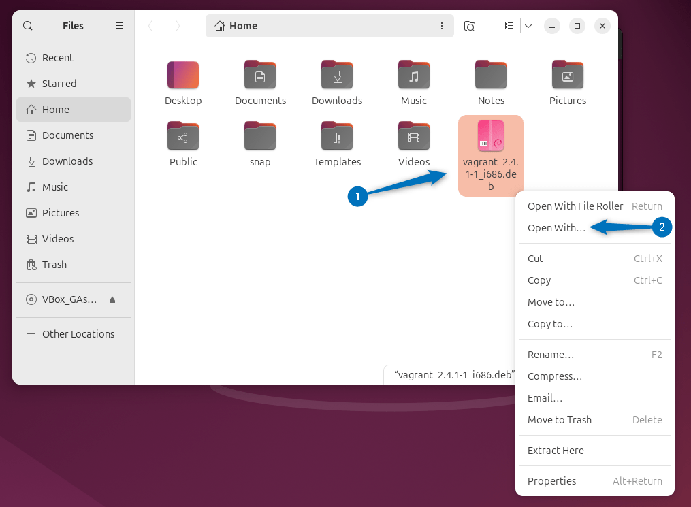This screenshot has width=691, height=507.
Task: Open the Music folder icon
Action: [414, 75]
